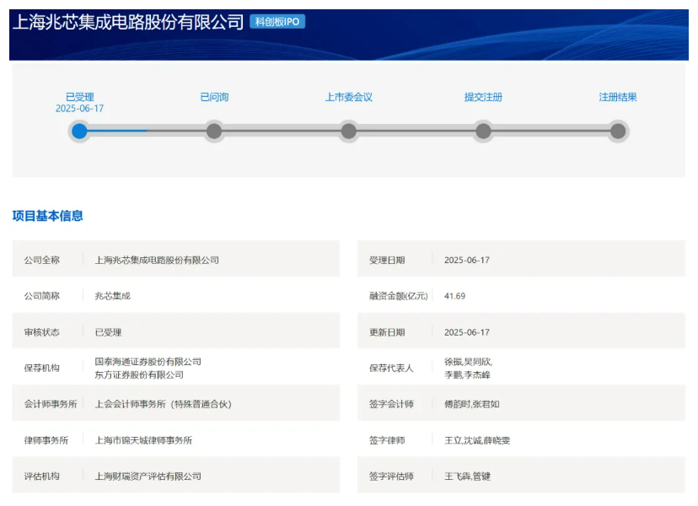Click 上海财瑞资产评估有限公司
This screenshot has height=506, width=698.
coord(148,476)
